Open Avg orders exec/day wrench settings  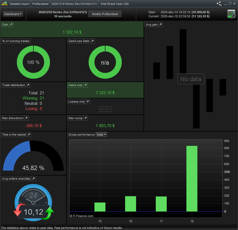click(x=34, y=178)
